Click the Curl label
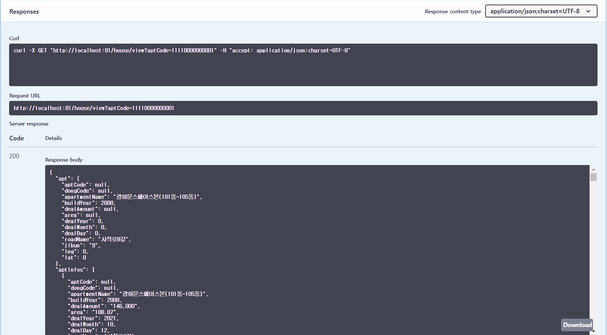Image resolution: width=607 pixels, height=335 pixels. tap(14, 38)
